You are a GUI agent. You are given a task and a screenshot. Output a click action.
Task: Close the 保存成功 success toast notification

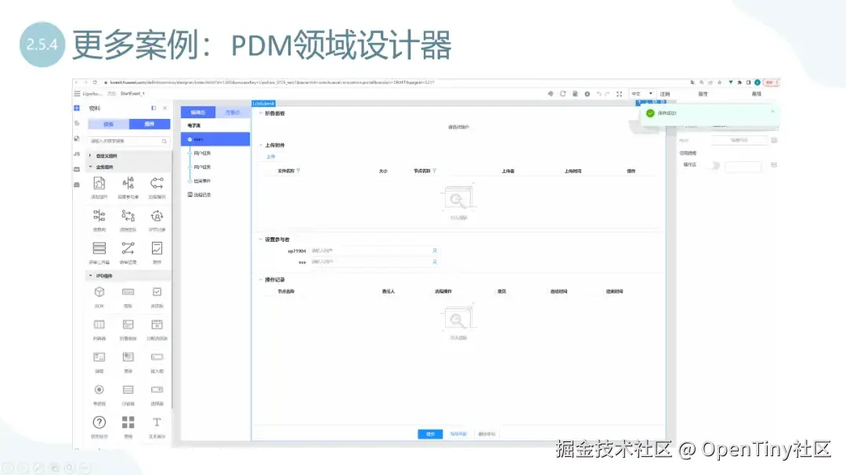point(772,111)
